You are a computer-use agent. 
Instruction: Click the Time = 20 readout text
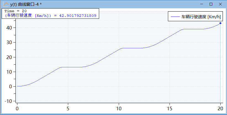click(x=15, y=11)
